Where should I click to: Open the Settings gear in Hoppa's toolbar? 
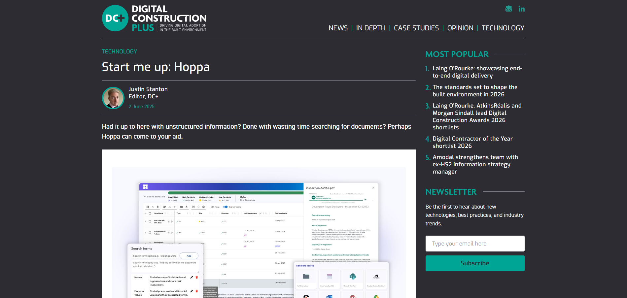click(x=203, y=207)
